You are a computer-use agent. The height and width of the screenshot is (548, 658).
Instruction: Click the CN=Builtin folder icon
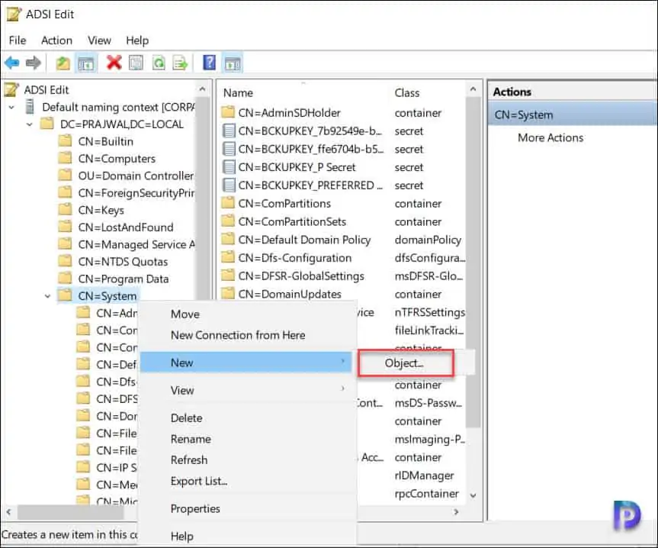click(65, 140)
